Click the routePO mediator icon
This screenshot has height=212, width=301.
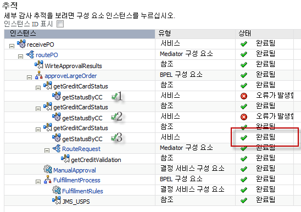(30, 54)
